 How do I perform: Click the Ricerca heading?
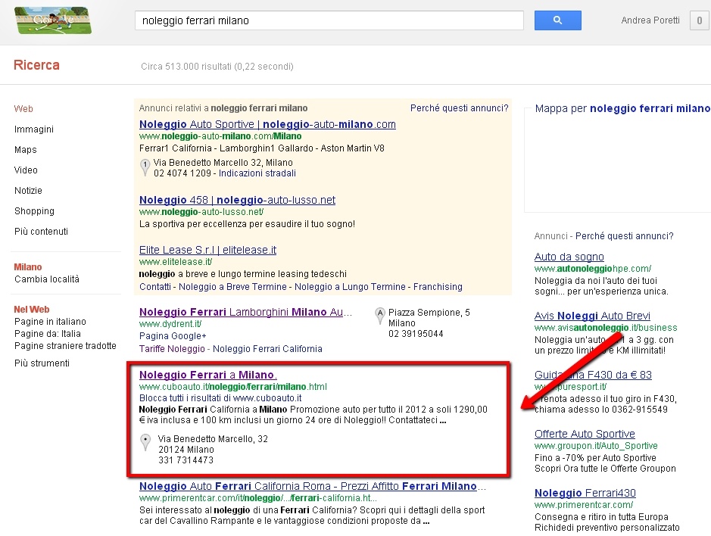37,65
